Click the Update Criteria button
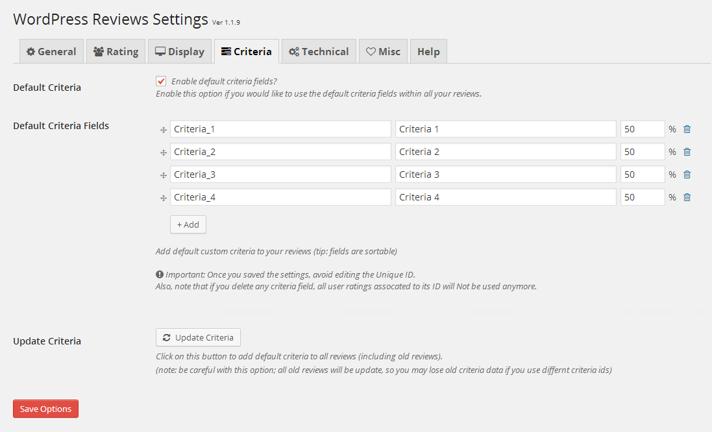 click(x=198, y=337)
